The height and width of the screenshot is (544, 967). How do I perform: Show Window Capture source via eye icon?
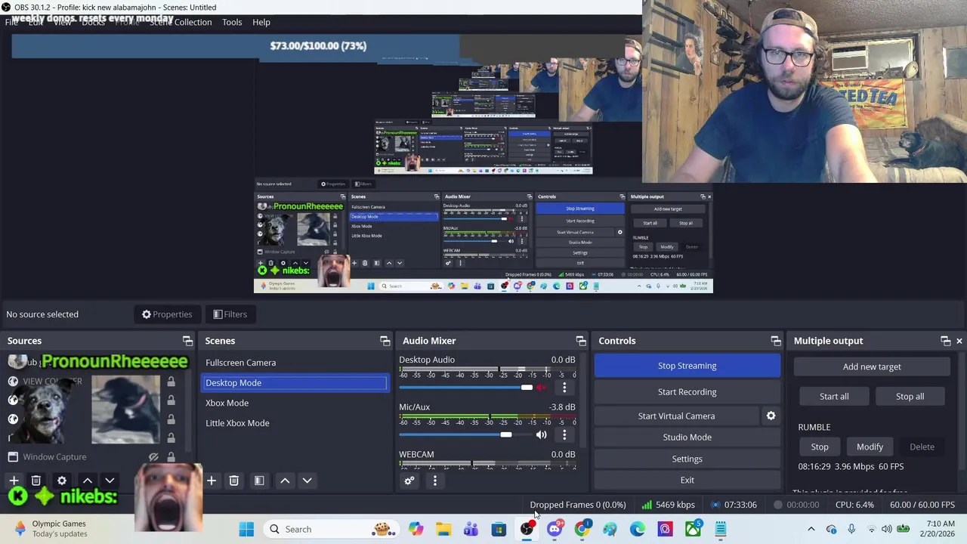point(153,457)
